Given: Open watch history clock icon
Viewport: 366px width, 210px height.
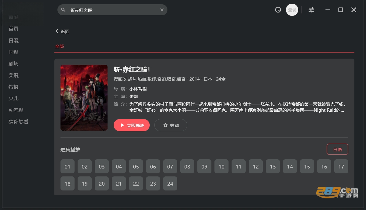Looking at the screenshot, I should tap(278, 10).
